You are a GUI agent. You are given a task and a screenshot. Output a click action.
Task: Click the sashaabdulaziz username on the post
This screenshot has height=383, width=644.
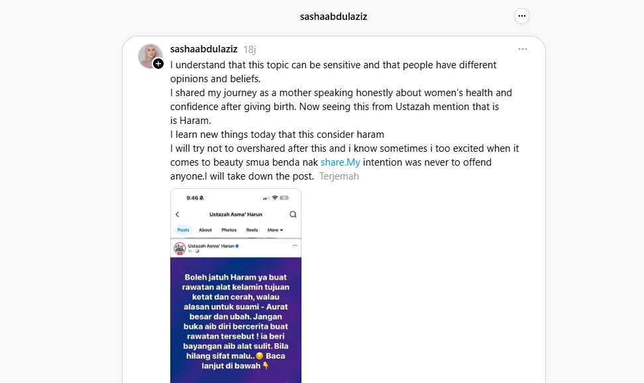coord(203,49)
